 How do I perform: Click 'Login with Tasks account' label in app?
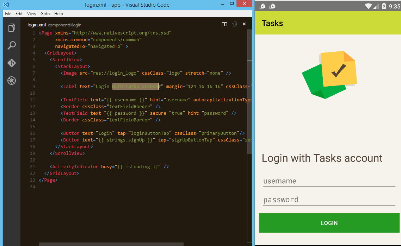[x=322, y=158]
